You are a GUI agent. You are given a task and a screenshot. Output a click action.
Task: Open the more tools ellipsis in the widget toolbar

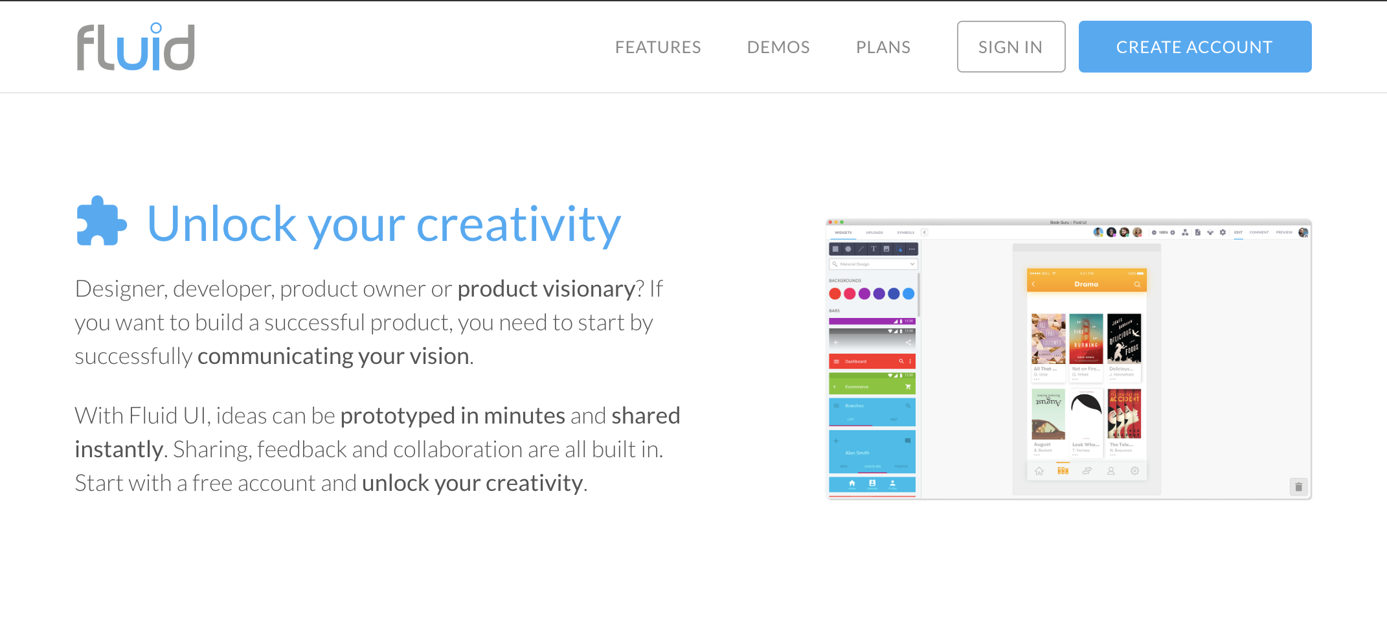[912, 249]
